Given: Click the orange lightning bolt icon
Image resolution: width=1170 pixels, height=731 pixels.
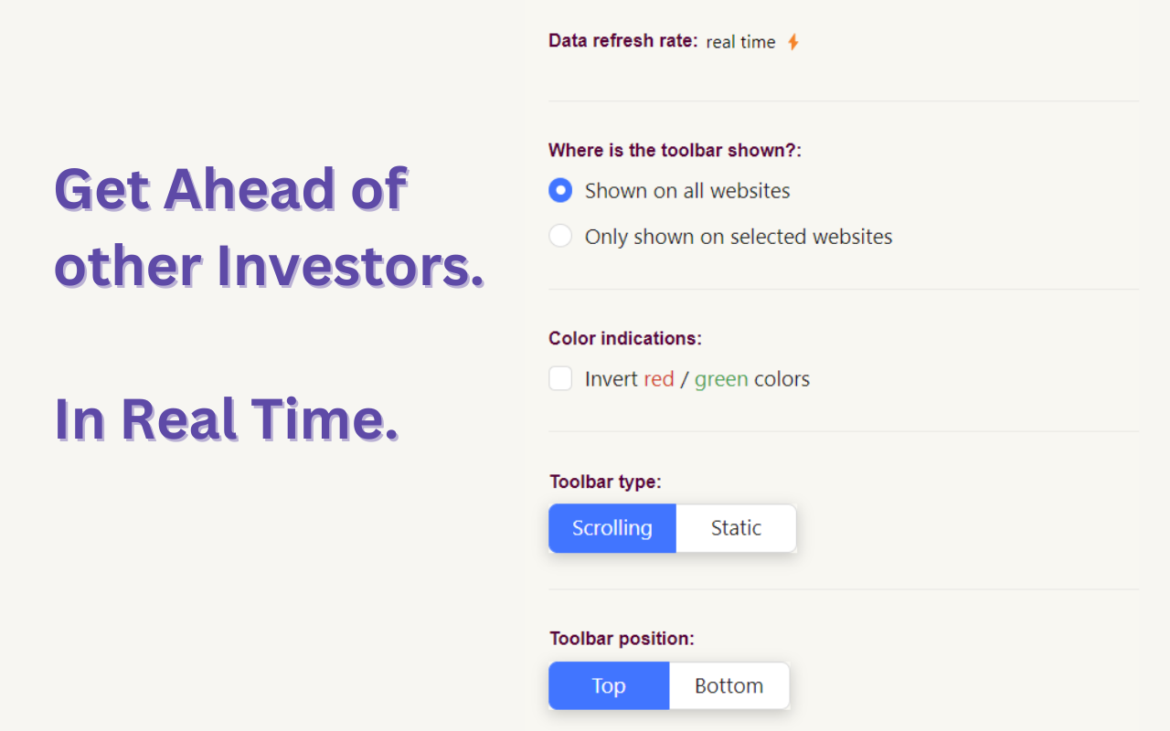Looking at the screenshot, I should [793, 41].
